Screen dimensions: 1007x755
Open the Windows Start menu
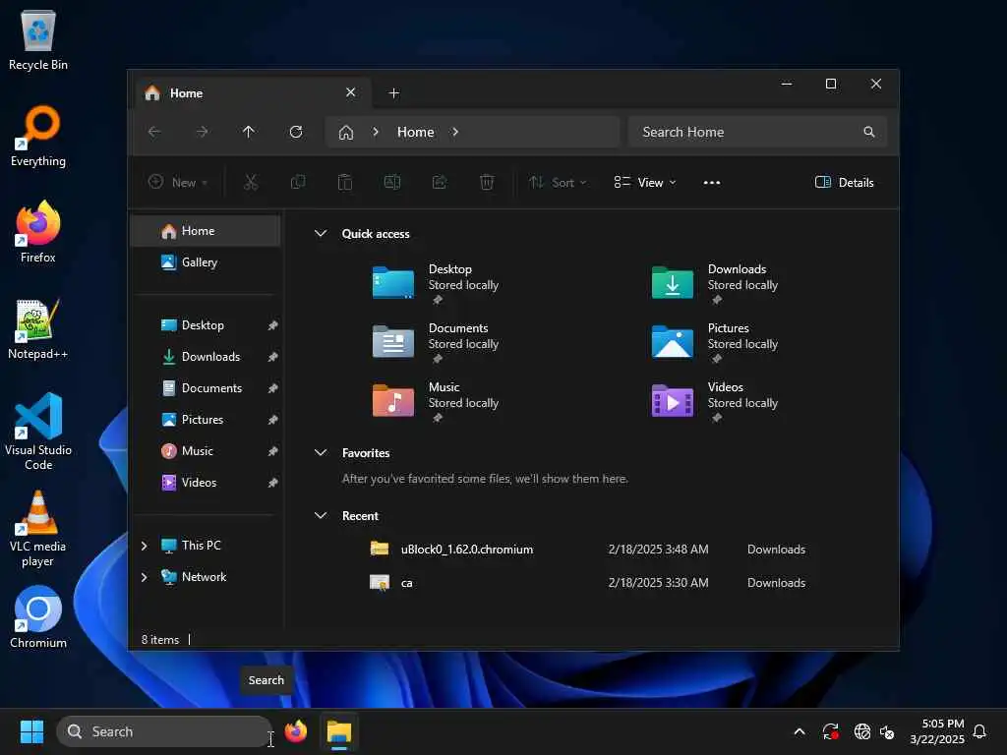pos(31,731)
